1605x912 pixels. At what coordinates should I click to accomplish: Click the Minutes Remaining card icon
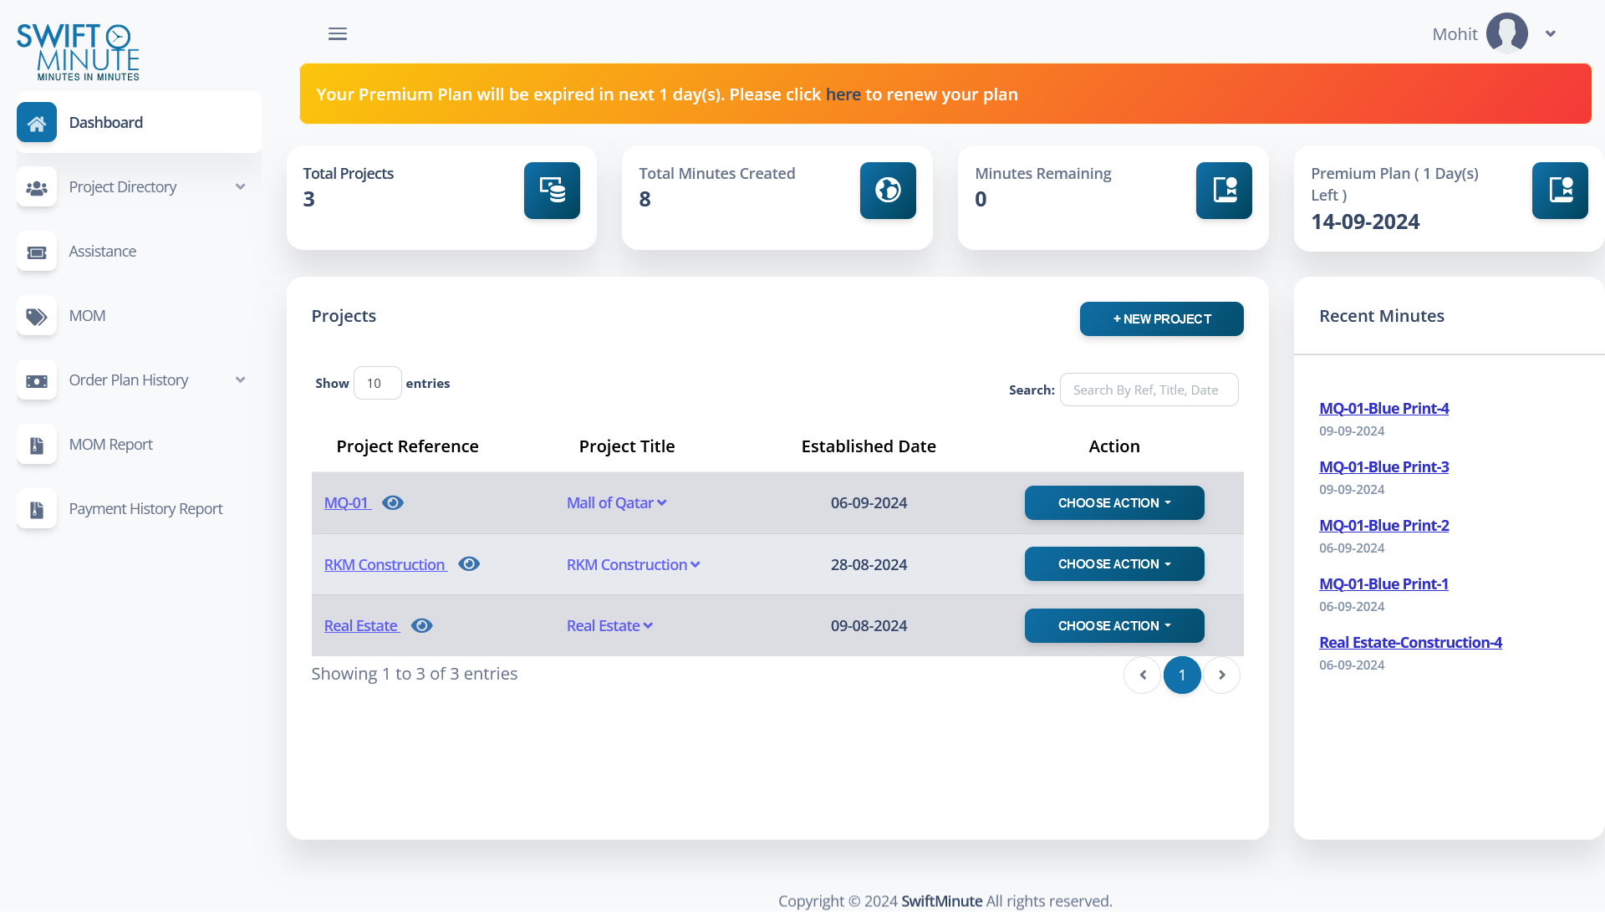(1224, 191)
